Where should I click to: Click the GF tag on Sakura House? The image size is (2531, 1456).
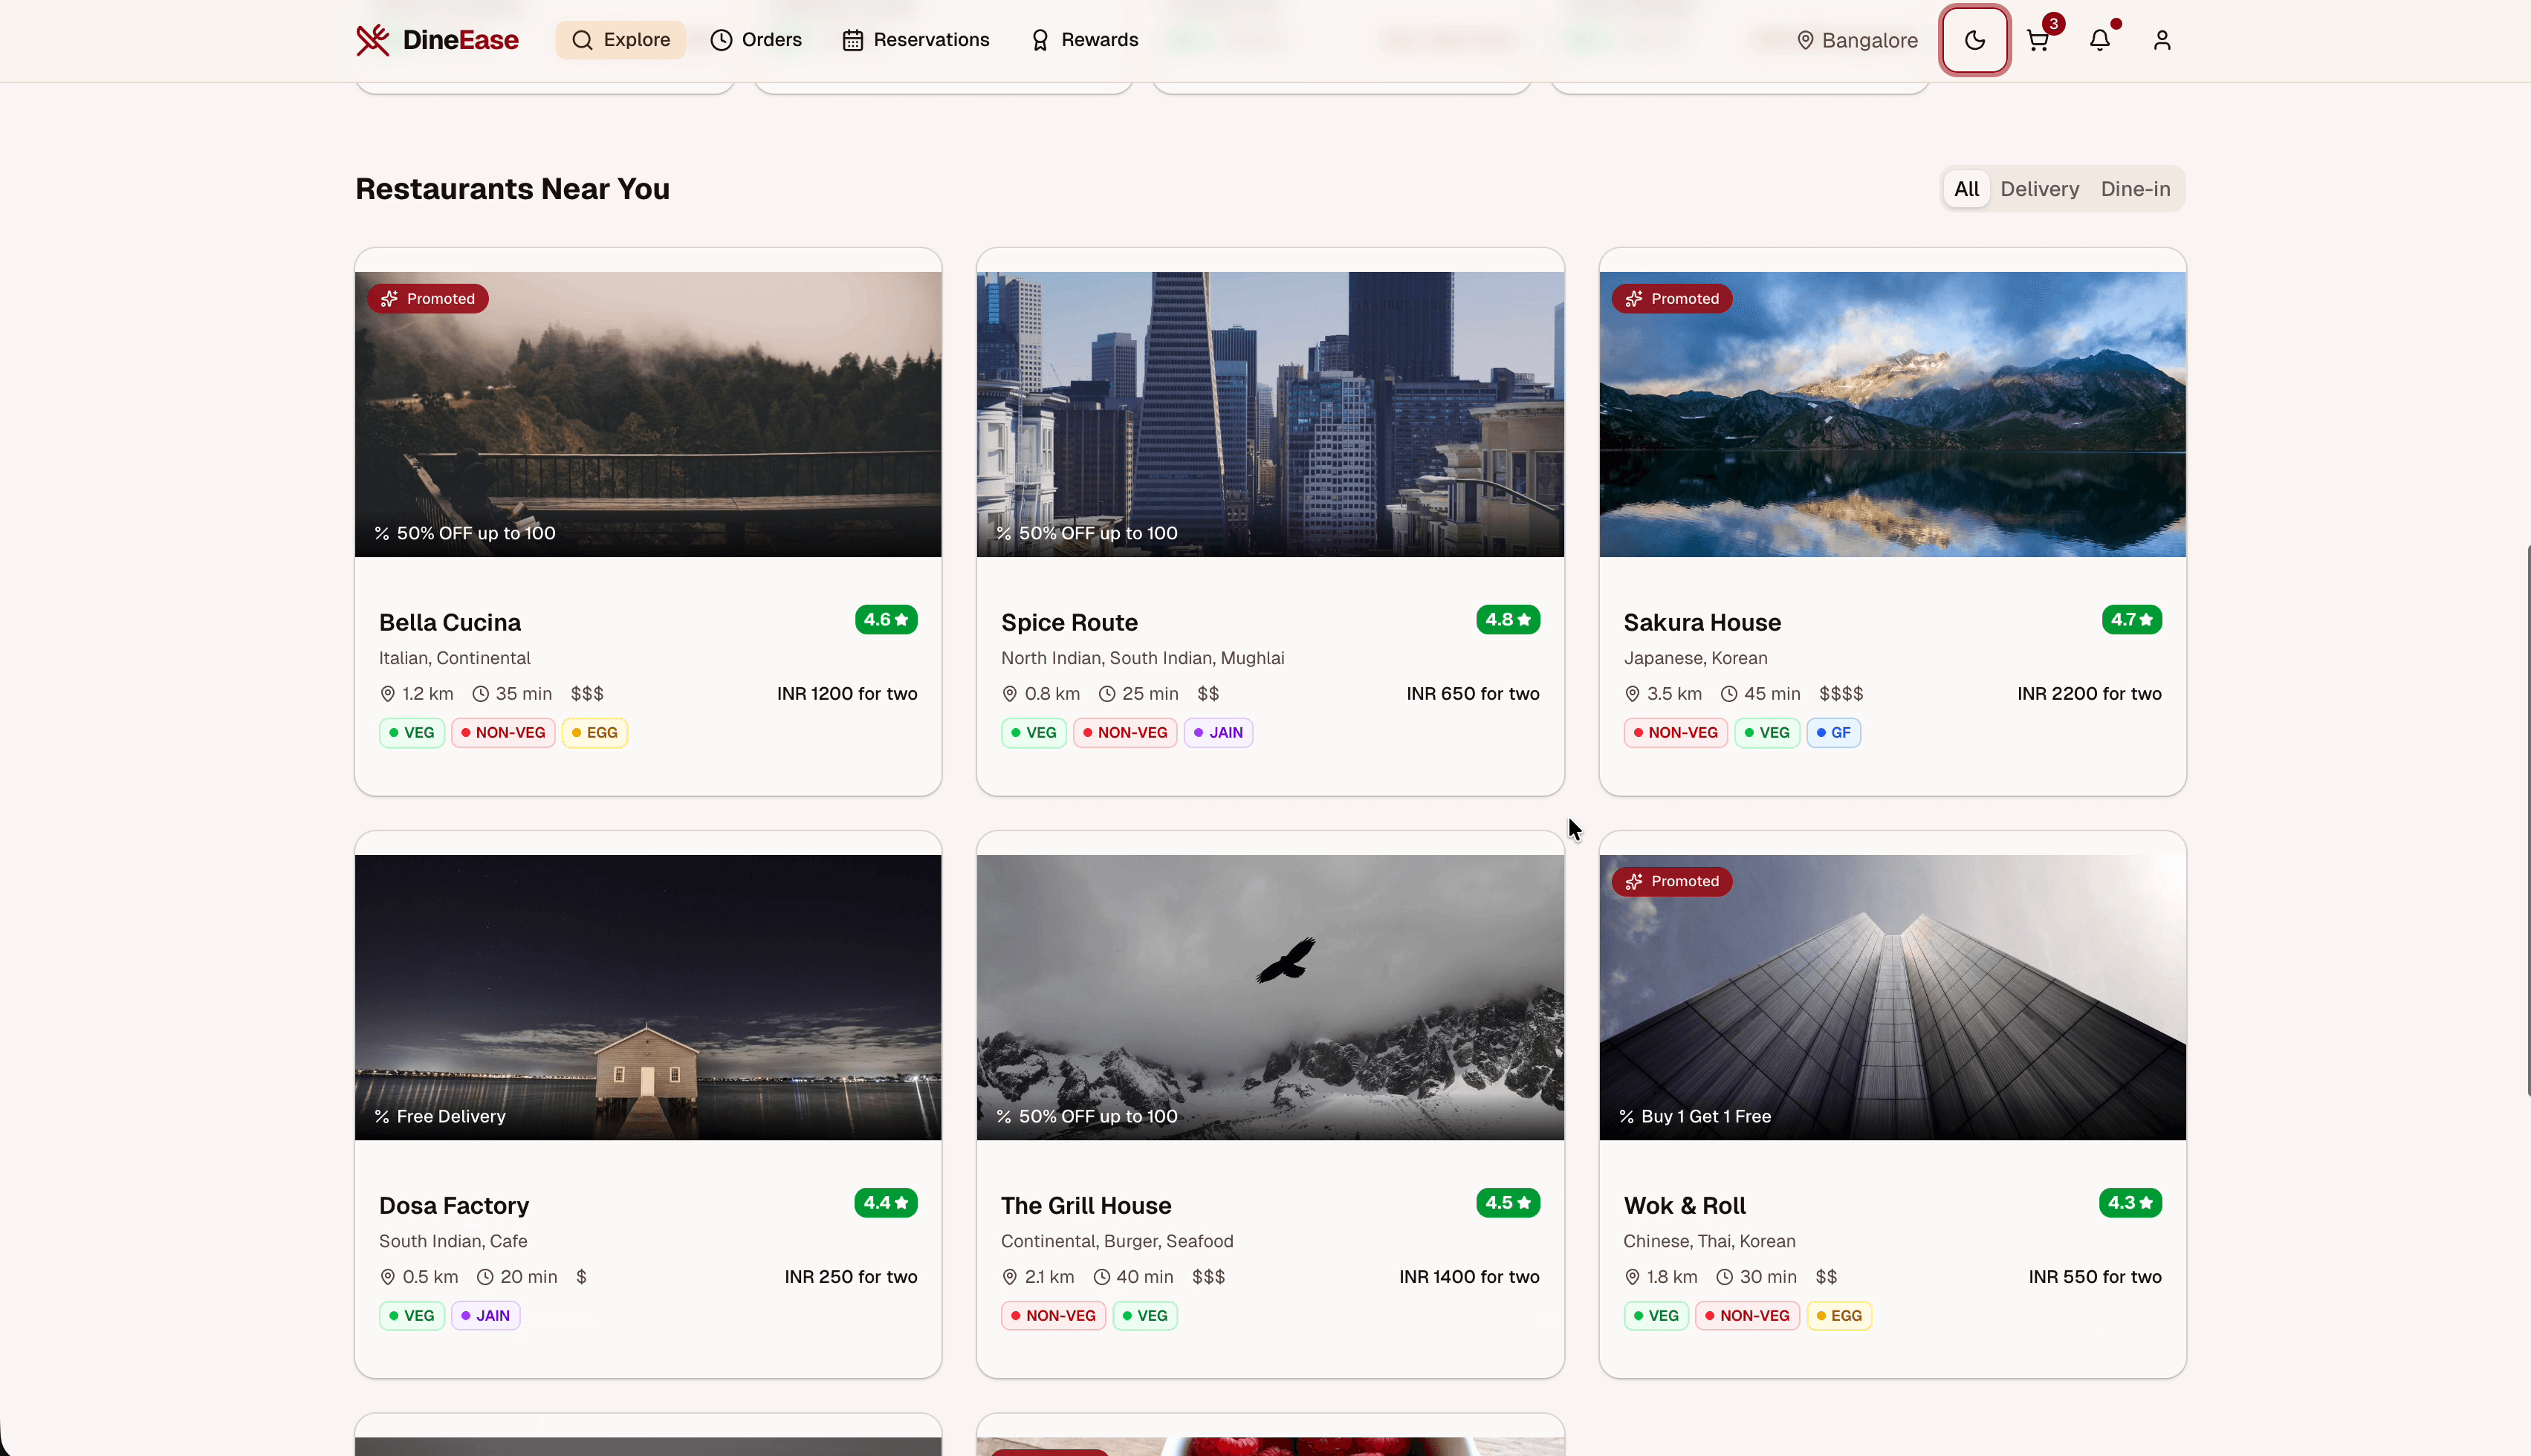1833,732
